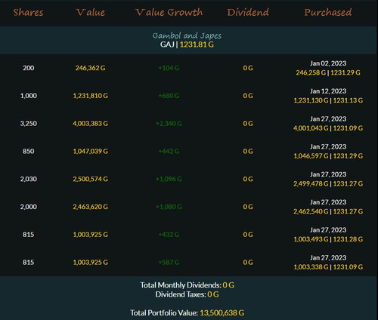Click purchase cost 2,499,478 G
The height and width of the screenshot is (320, 378).
coord(311,184)
